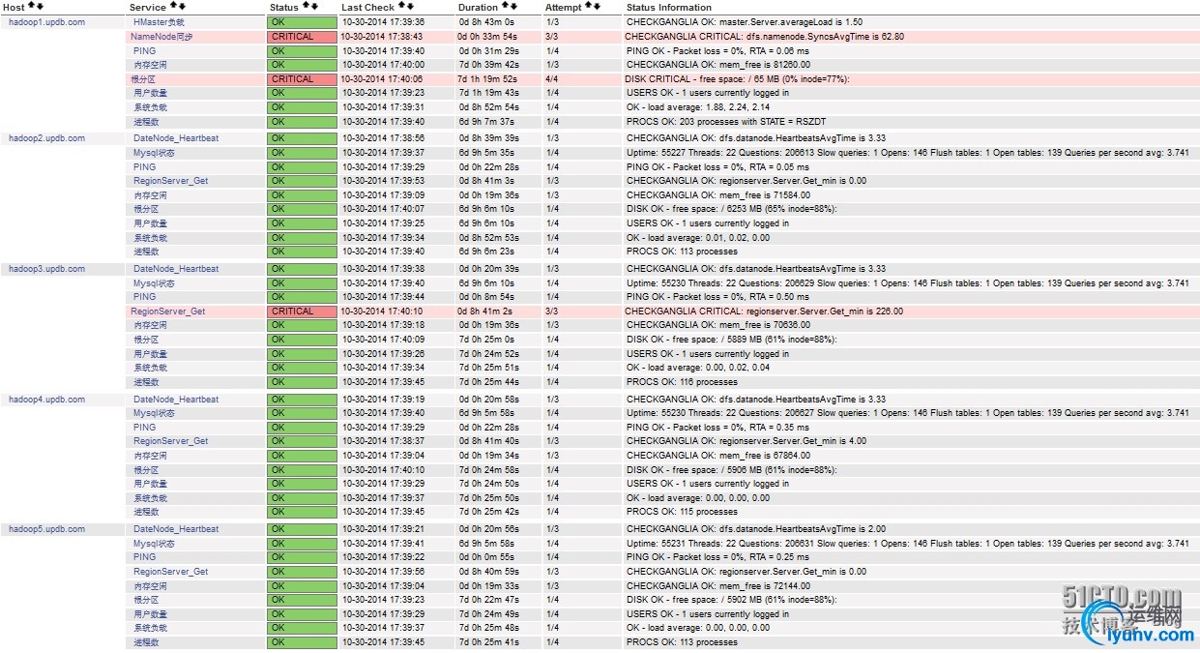Open RegionServer_Get service of hadoop2
The width and height of the screenshot is (1200, 653).
pyautogui.click(x=170, y=181)
